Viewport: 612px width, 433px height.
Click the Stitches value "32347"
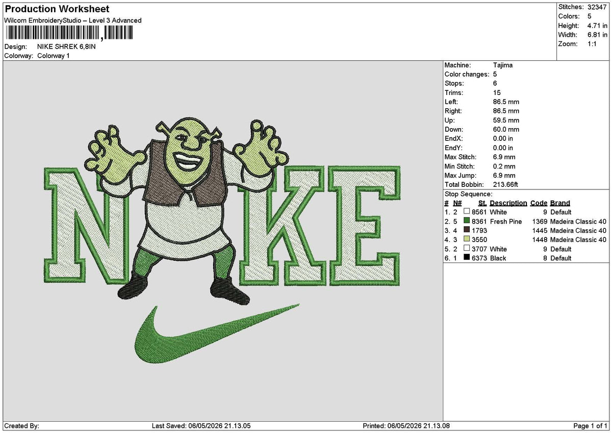pyautogui.click(x=597, y=7)
